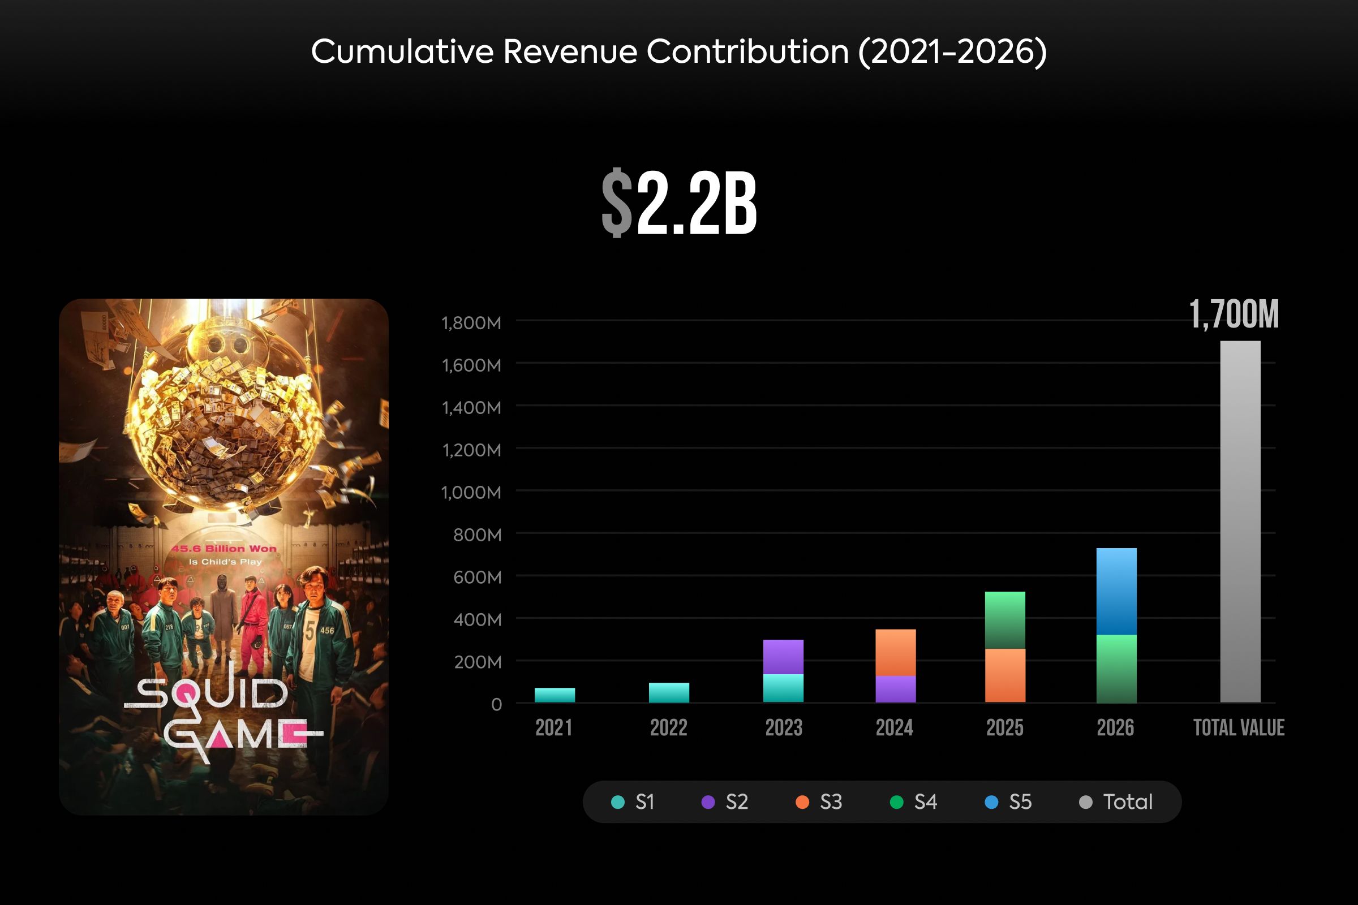
Task: Click the 1,200M y-axis label
Action: [471, 450]
